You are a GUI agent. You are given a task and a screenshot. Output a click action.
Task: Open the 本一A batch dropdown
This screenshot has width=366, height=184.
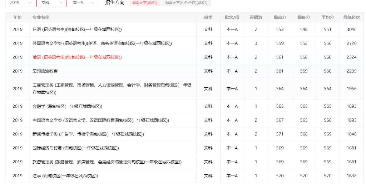point(83,3)
